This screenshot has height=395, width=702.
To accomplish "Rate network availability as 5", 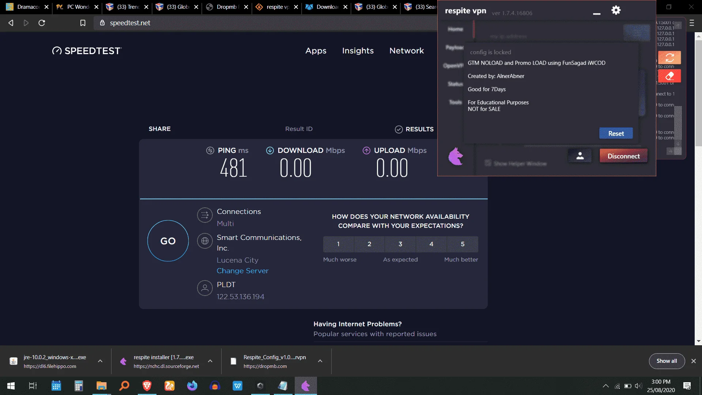I will (x=463, y=244).
